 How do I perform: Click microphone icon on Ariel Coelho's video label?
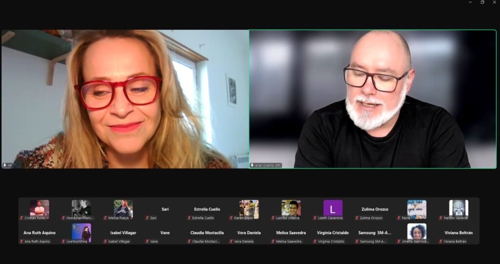pos(252,166)
